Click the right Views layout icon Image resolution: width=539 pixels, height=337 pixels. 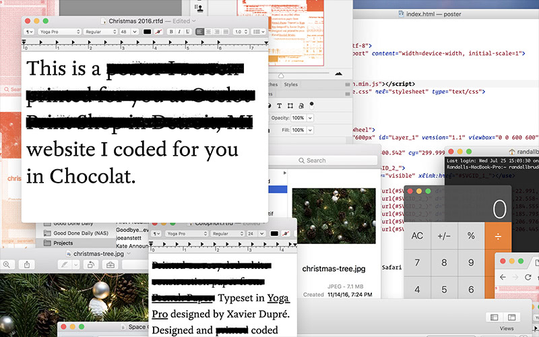pos(511,317)
